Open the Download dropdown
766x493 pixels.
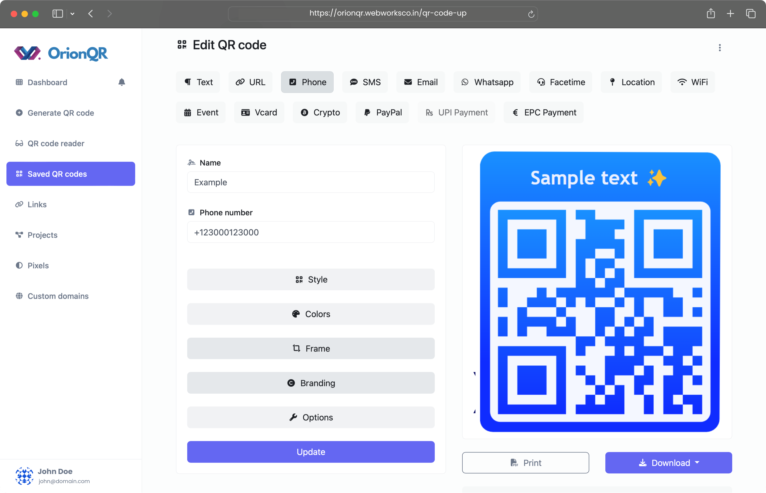(668, 462)
